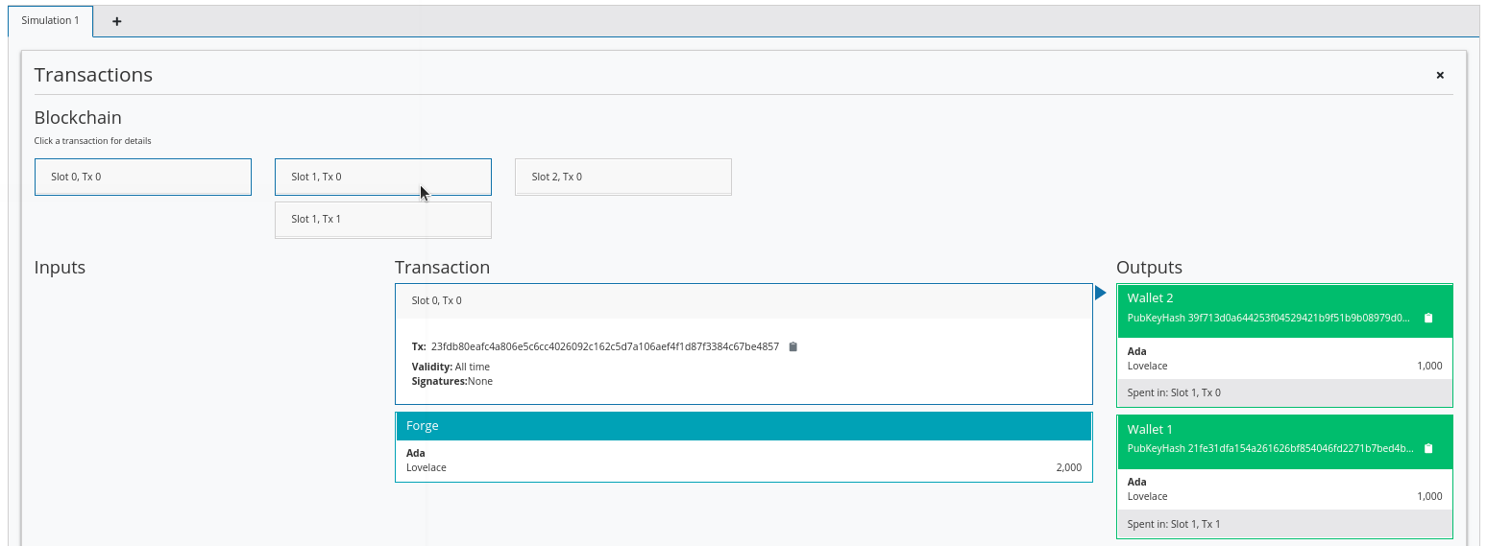Viewport: 1487px width, 546px height.
Task: Copy the transaction ID to clipboard
Action: [x=792, y=347]
